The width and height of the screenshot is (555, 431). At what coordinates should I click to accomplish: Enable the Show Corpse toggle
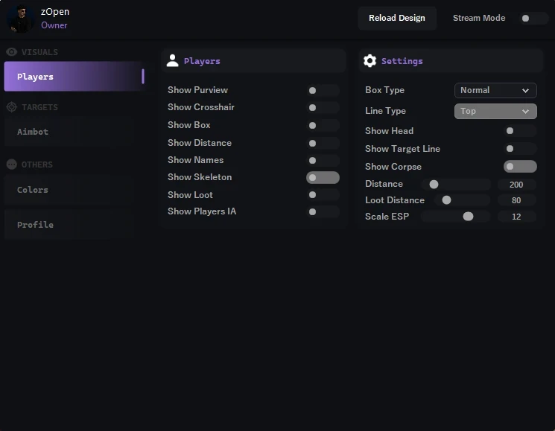[x=519, y=167]
